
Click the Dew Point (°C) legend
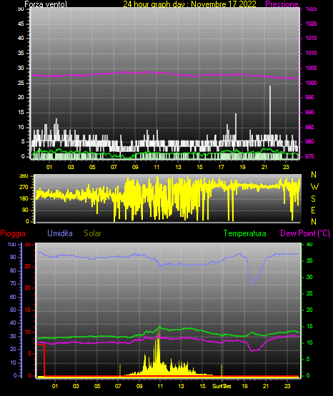[x=305, y=233]
